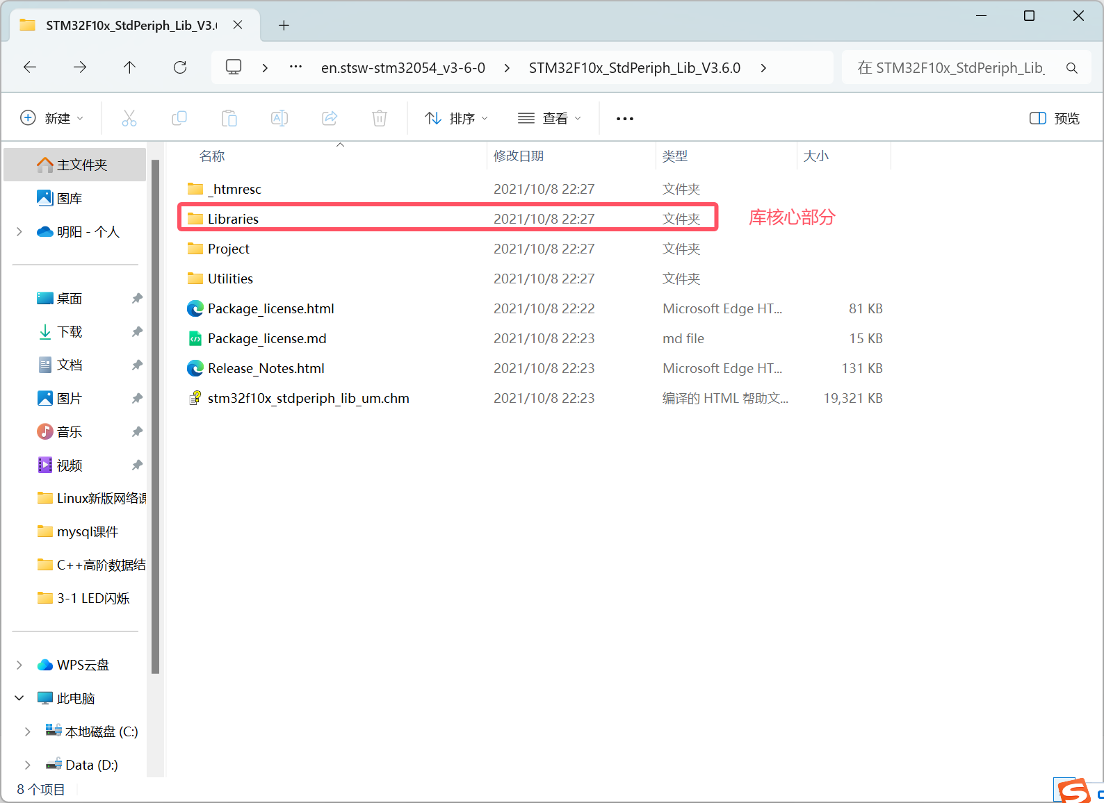Open the 新建 new item menu

pyautogui.click(x=52, y=118)
